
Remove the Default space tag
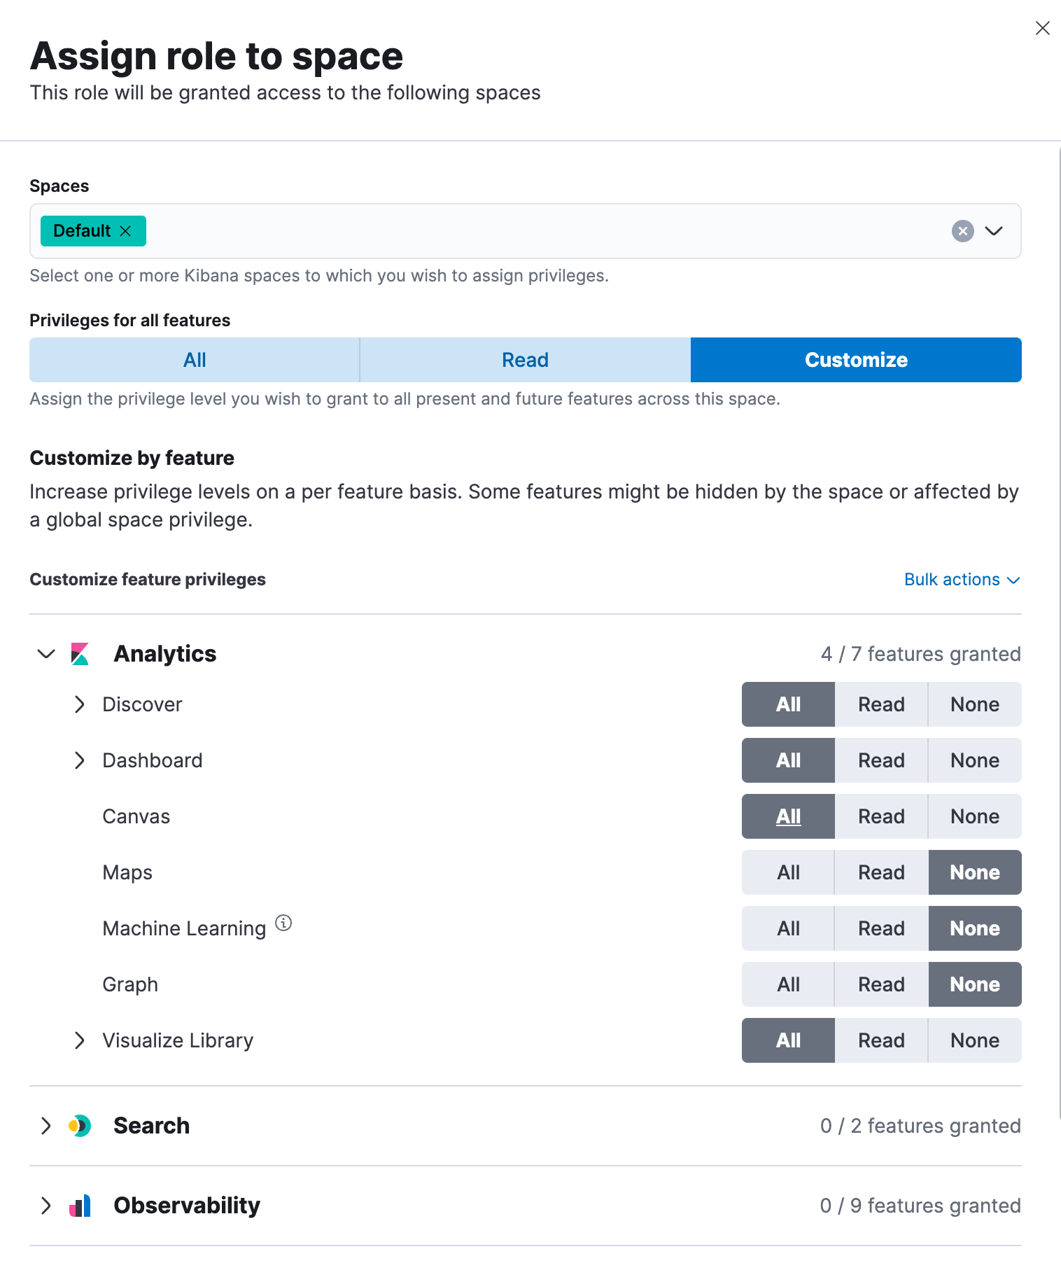126,230
